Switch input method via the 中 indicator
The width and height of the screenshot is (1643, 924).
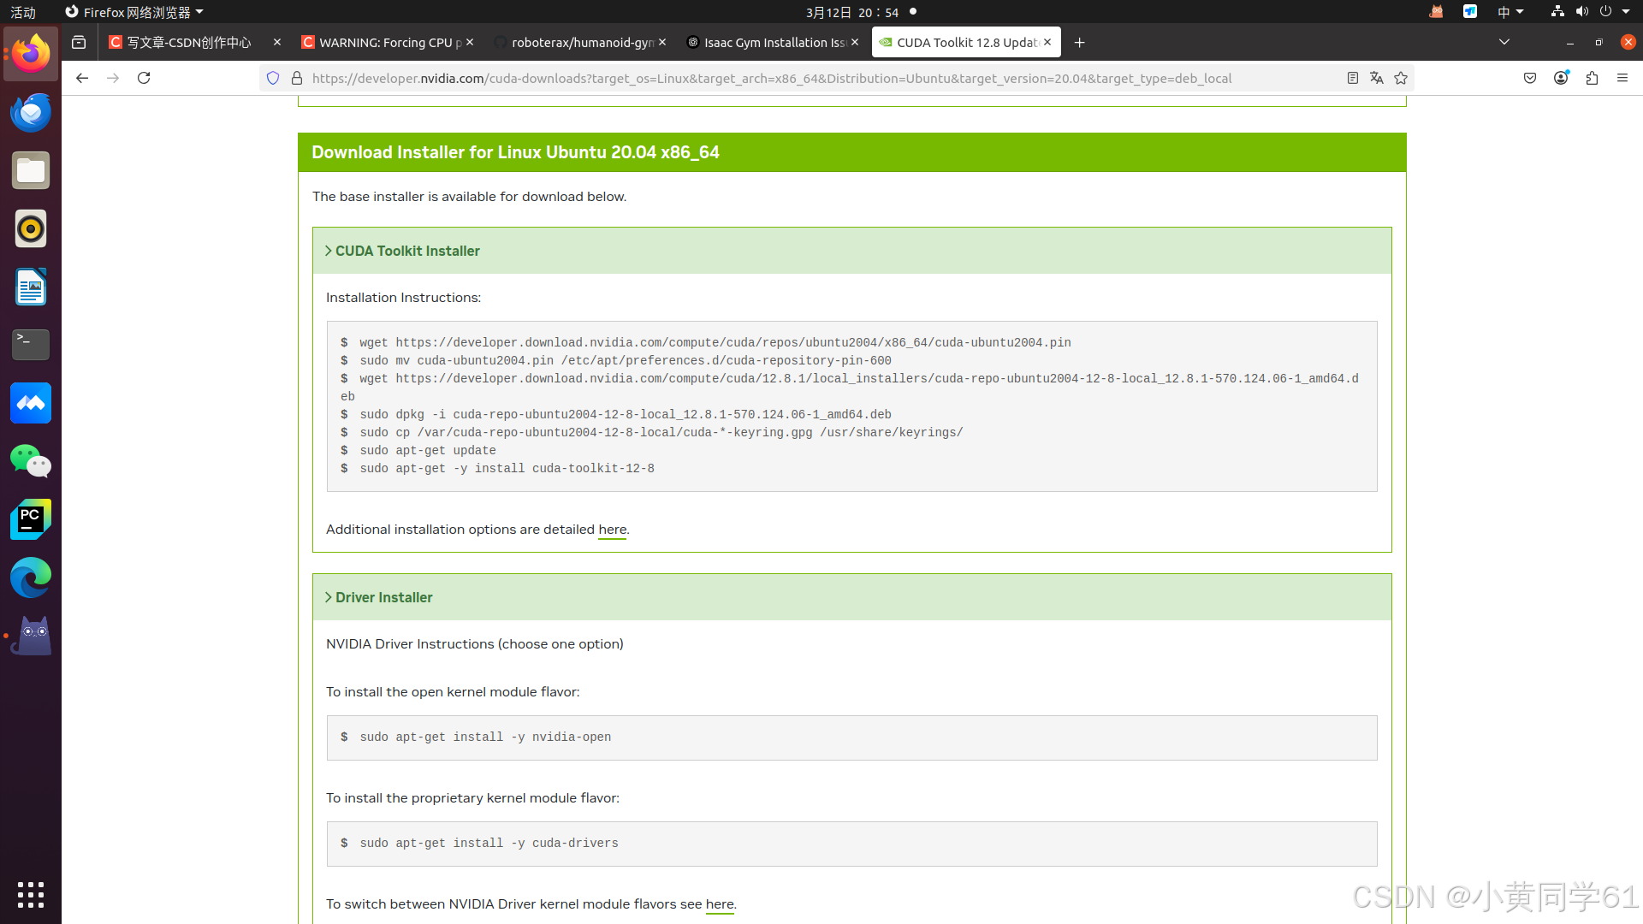tap(1504, 12)
